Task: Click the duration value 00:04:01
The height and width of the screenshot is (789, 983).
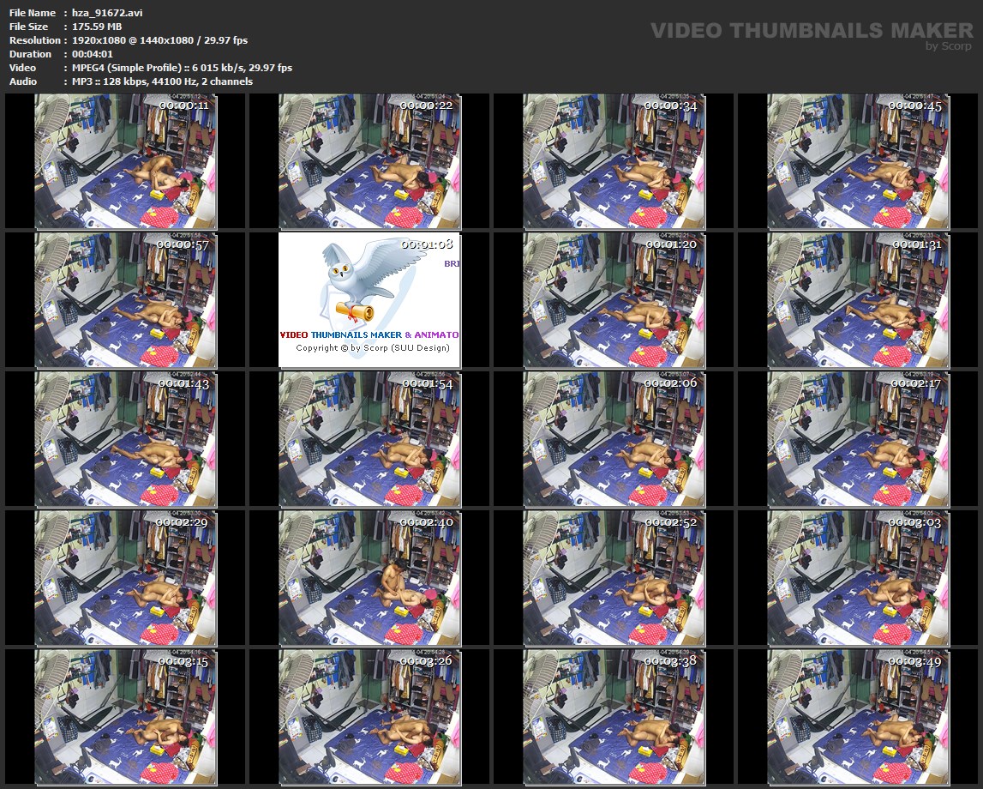Action: click(x=93, y=54)
